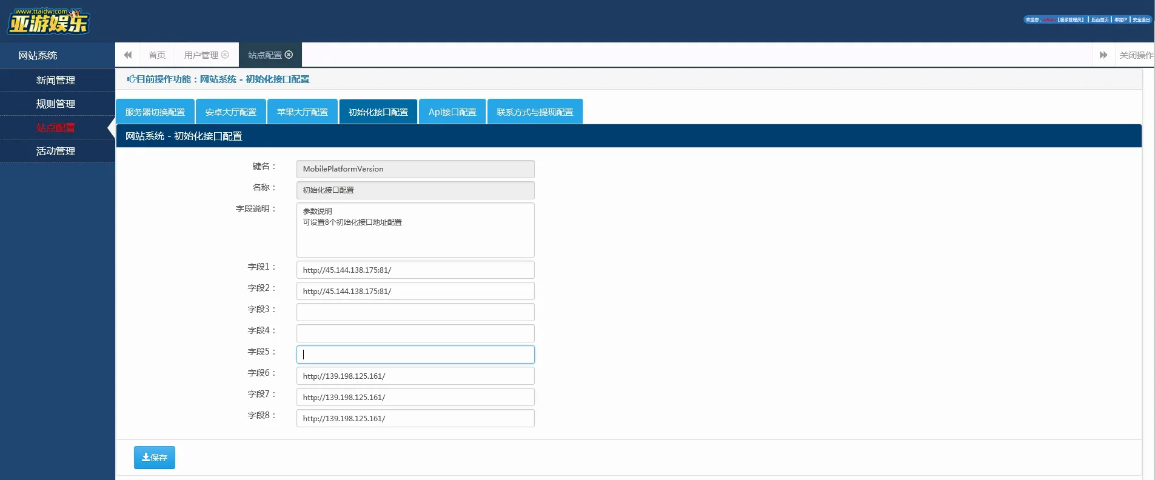Screen dimensions: 1155x480
Task: Switch to 服务器切换配置 tab
Action: [155, 112]
